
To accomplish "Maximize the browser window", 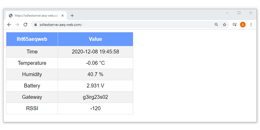I will (239, 13).
